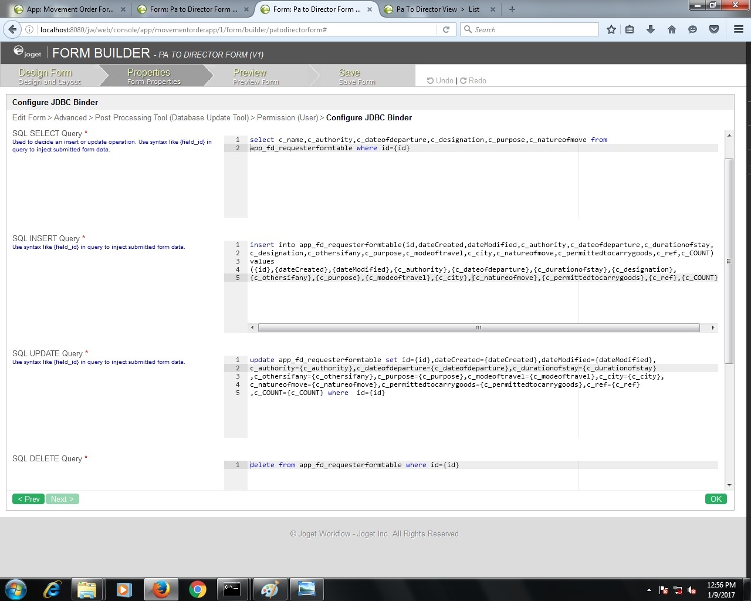Click the Firefox back arrow button
The width and height of the screenshot is (751, 601).
click(x=12, y=29)
